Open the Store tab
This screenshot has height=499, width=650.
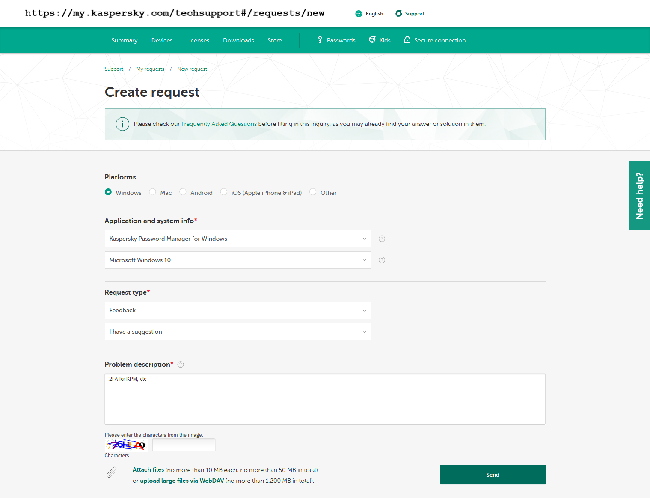click(275, 40)
